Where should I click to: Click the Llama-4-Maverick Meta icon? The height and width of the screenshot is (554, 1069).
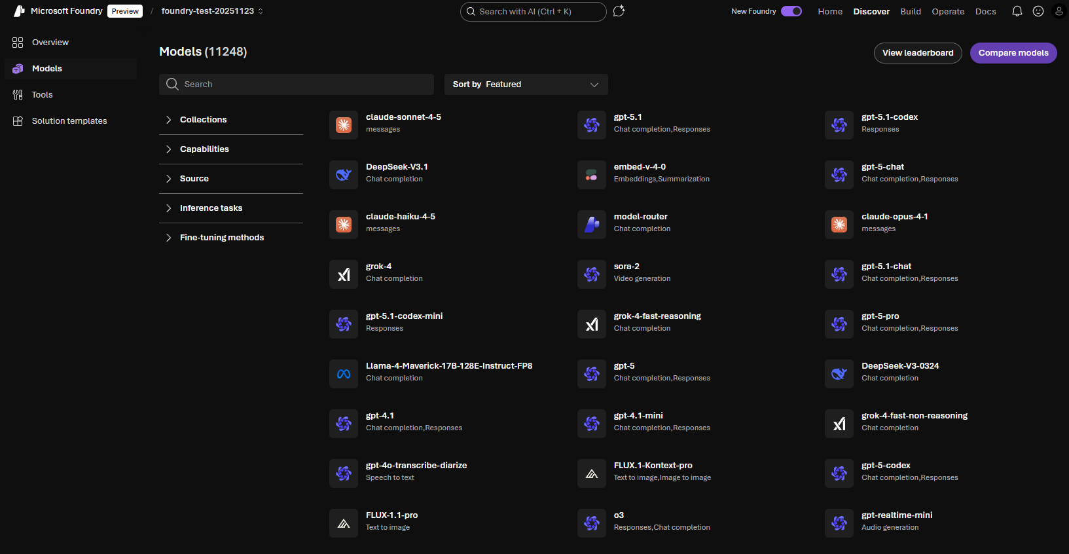point(344,374)
